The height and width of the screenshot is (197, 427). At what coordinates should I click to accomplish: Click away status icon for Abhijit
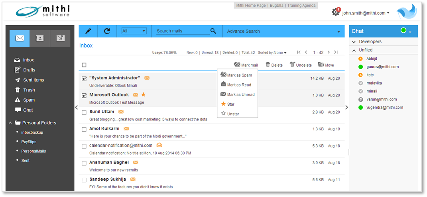click(x=360, y=59)
